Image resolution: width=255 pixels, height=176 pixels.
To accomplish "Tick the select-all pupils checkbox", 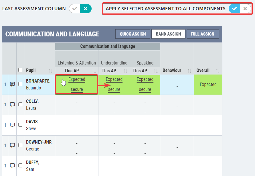I will 20,70.
